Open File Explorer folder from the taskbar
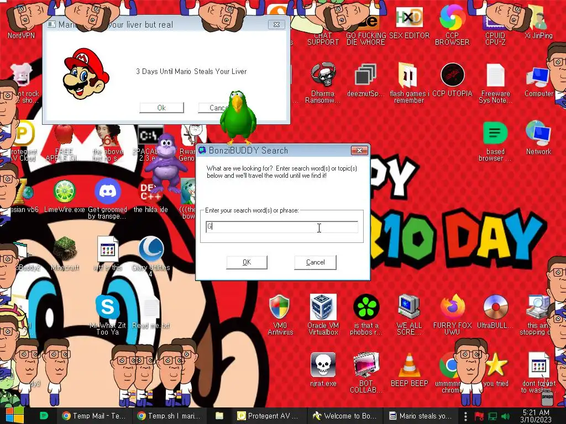Screen dimensions: 566x424 point(219,416)
